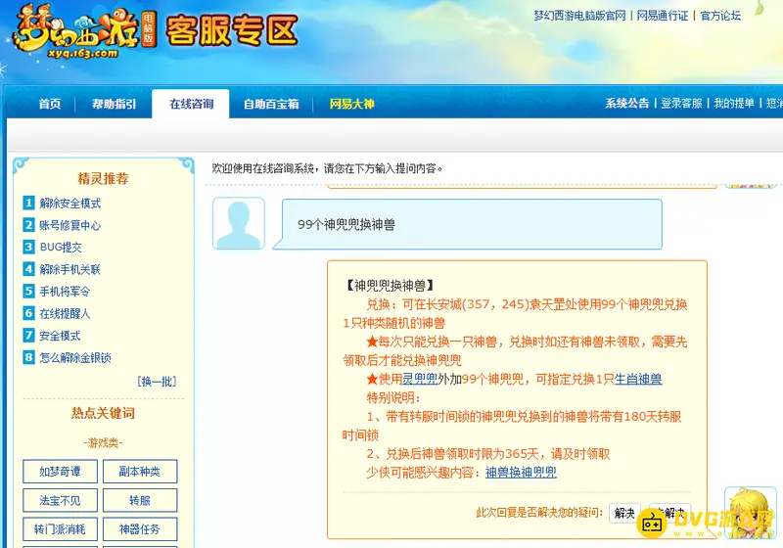
Task: Select the 如梦奇谭 keyword button
Action: (60, 471)
